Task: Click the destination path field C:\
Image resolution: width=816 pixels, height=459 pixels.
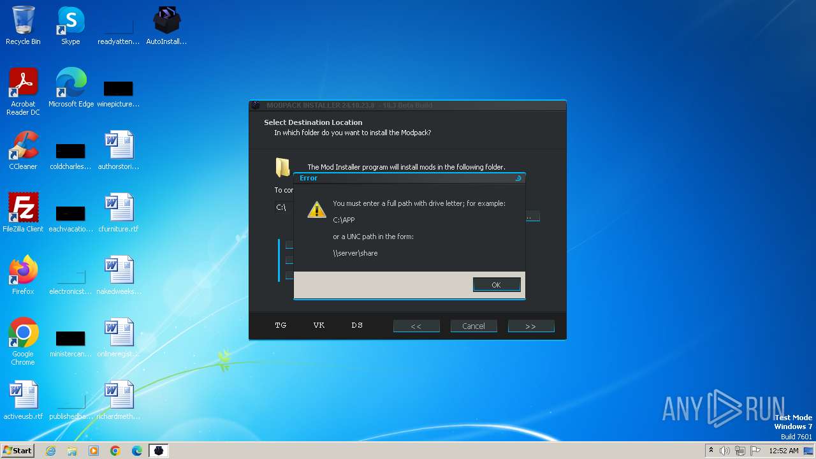Action: pyautogui.click(x=284, y=207)
